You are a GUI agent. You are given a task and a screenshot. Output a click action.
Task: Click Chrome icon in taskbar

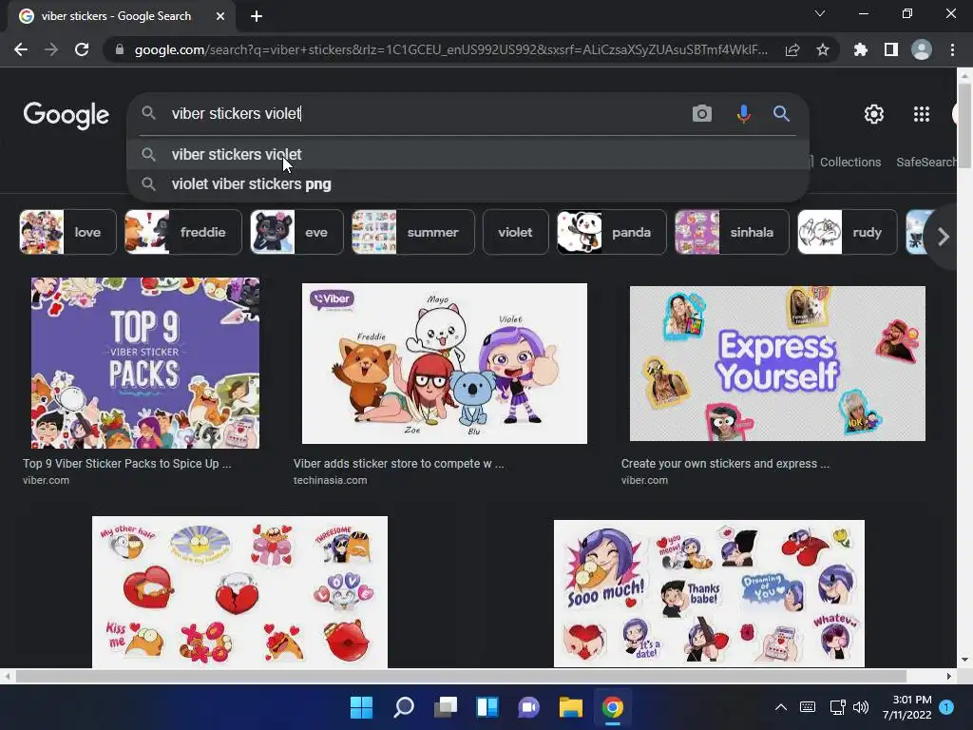coord(612,707)
